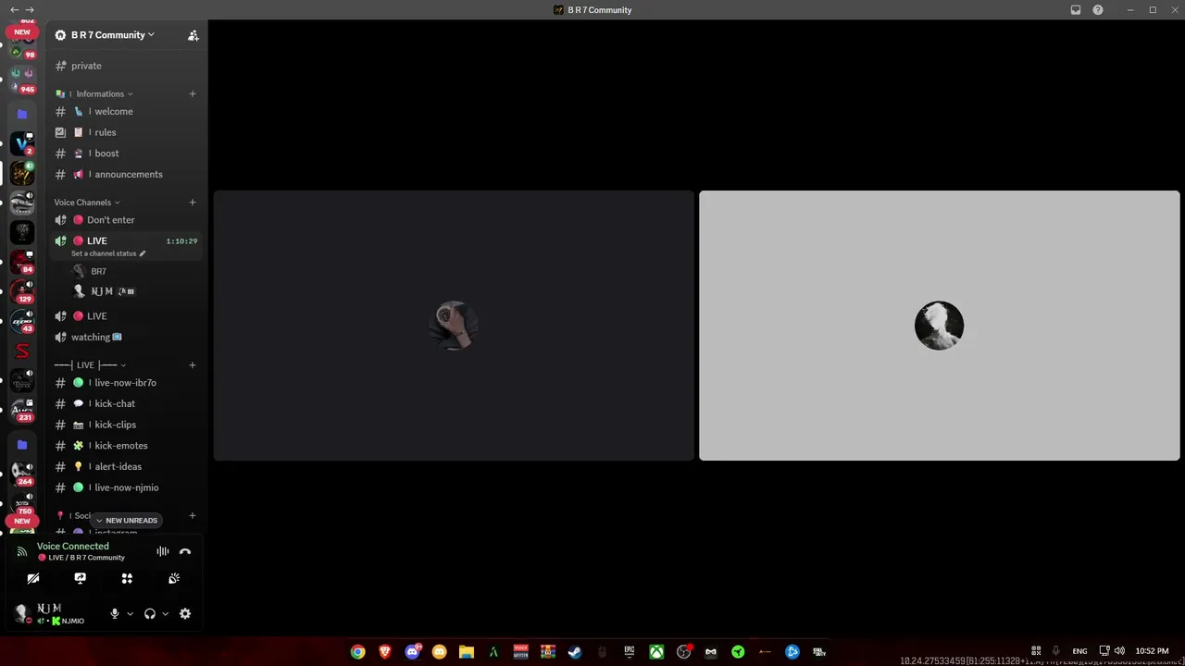Screen dimensions: 1185x666
Task: Open the Activities launcher icon
Action: [x=127, y=578]
